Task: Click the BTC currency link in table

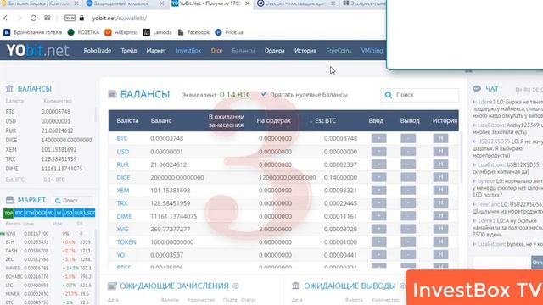Action: tap(122, 138)
